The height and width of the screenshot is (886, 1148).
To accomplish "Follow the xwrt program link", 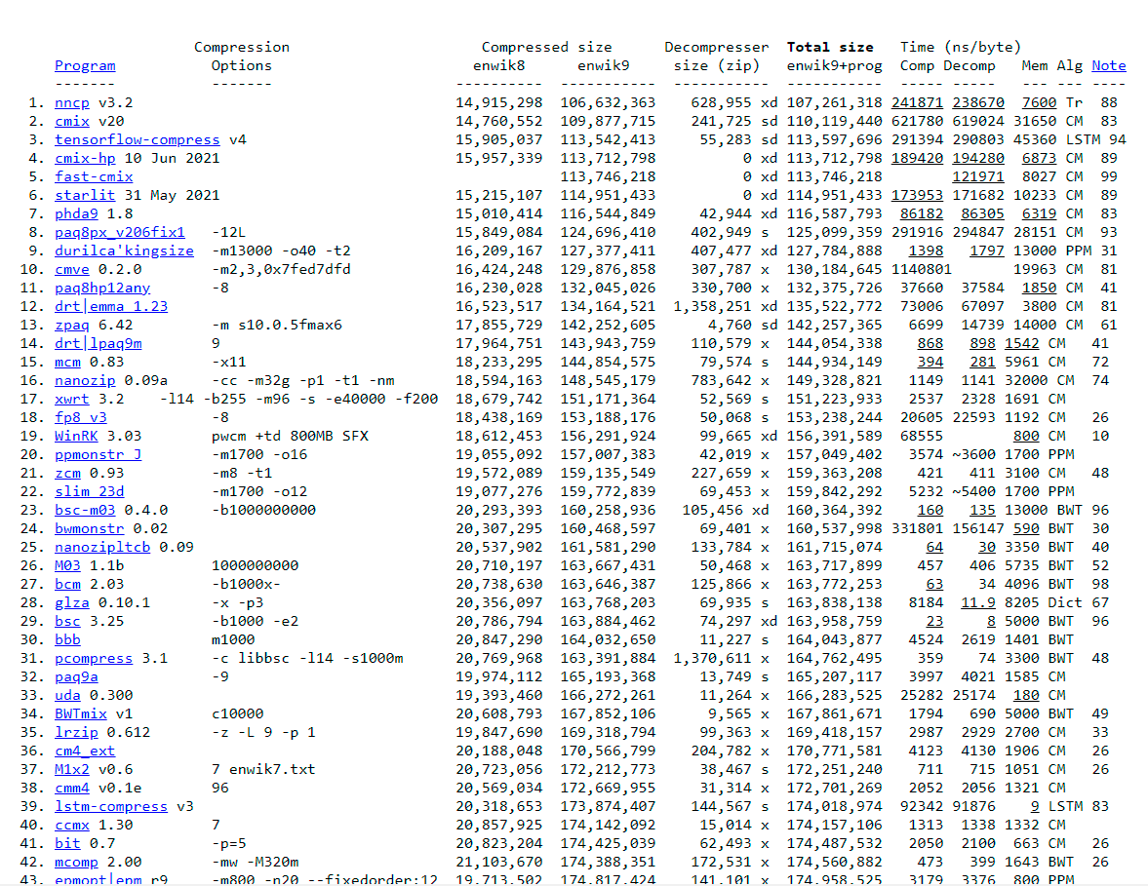I will click(72, 399).
